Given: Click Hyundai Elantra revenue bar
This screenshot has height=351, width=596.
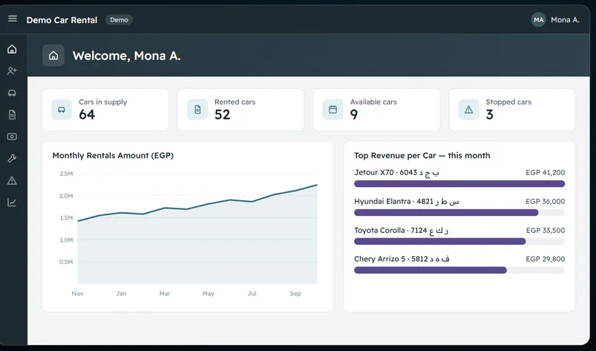Looking at the screenshot, I should [446, 212].
